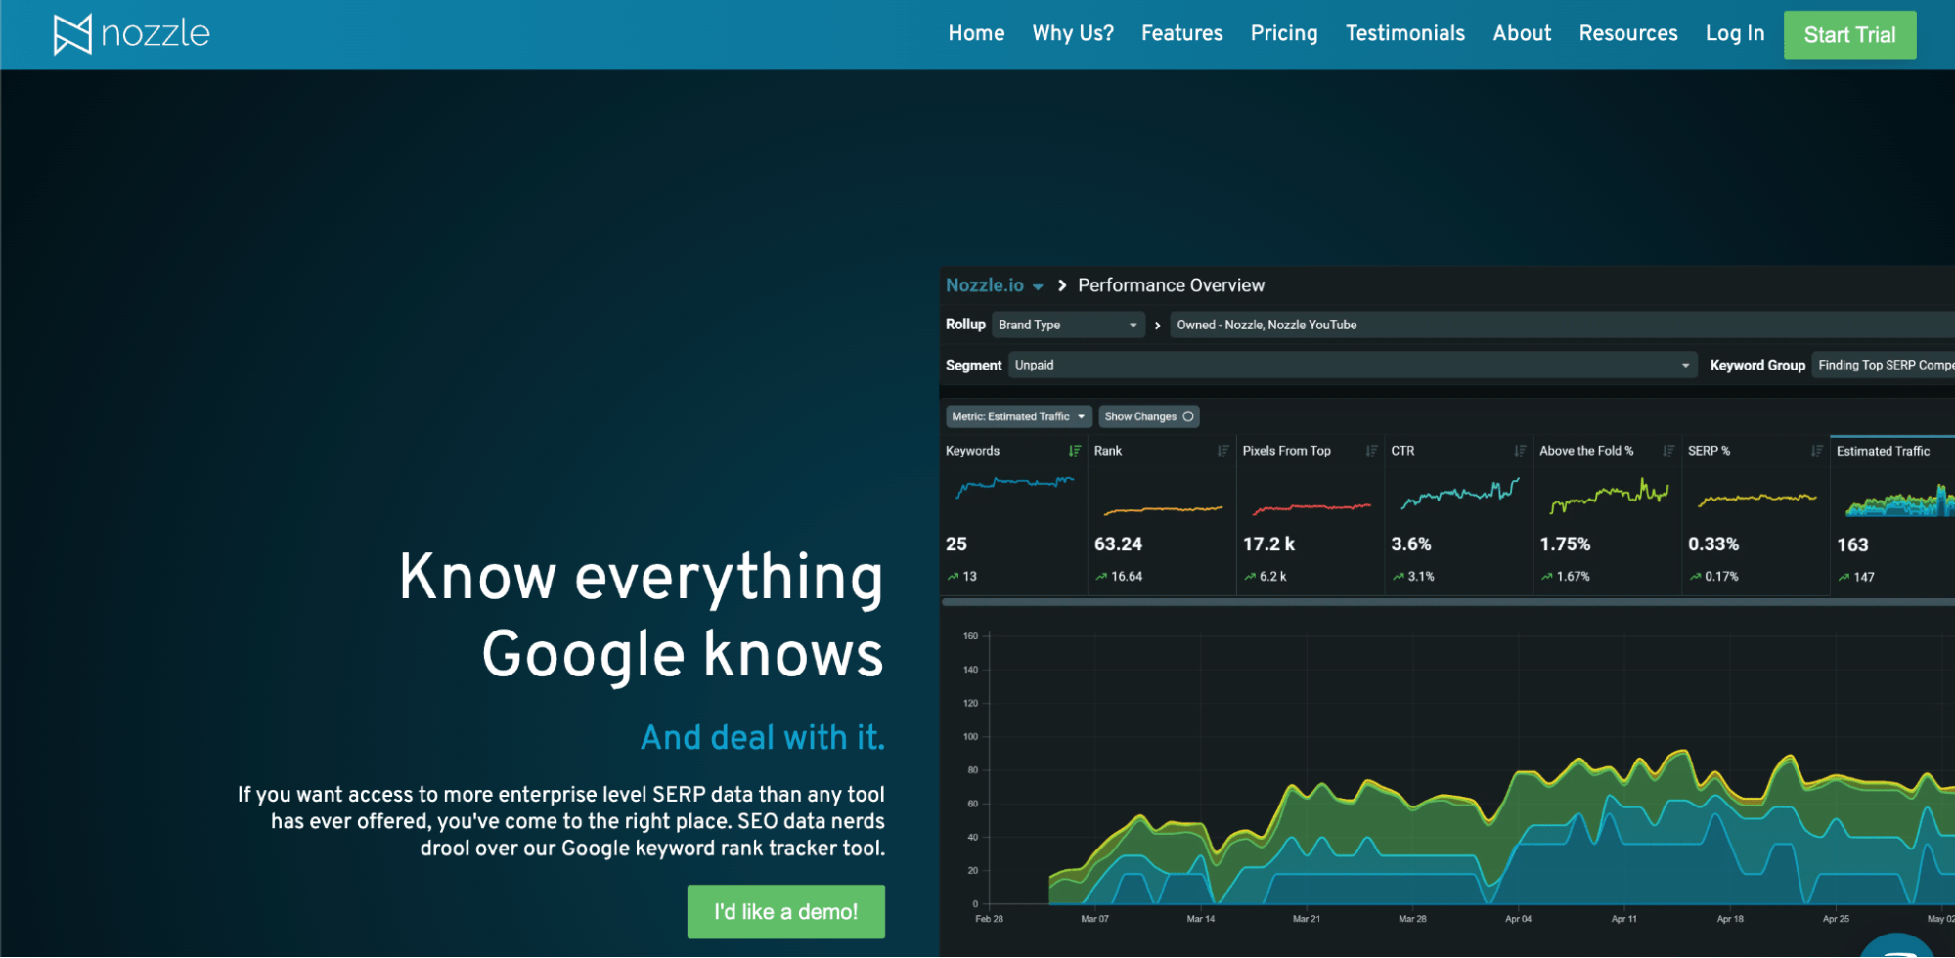Open the Brand Type rollup dropdown
The width and height of the screenshot is (1955, 958).
pyautogui.click(x=1068, y=325)
